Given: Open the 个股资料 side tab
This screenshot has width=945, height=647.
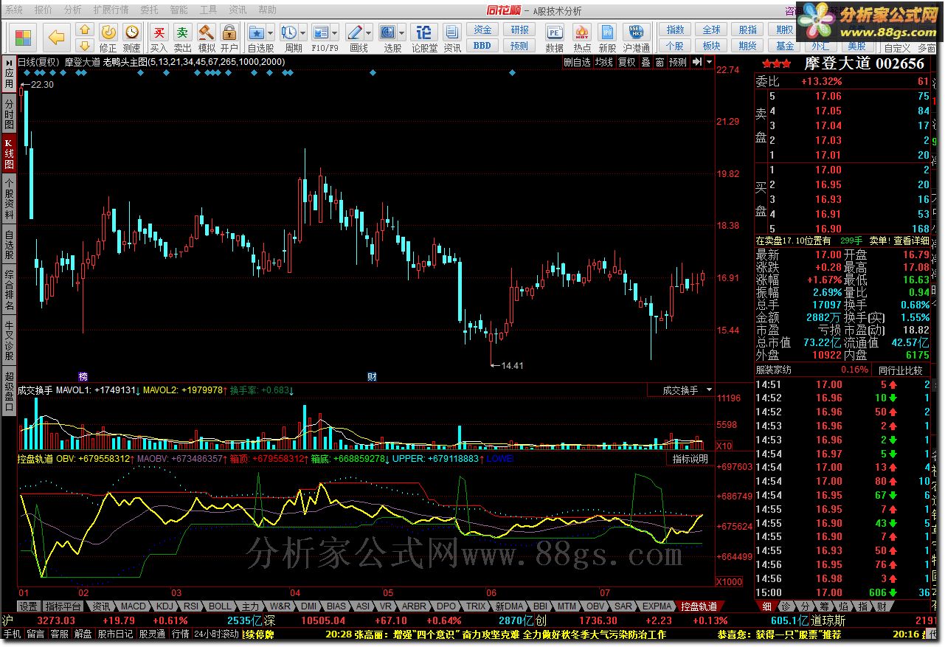Looking at the screenshot, I should point(9,198).
